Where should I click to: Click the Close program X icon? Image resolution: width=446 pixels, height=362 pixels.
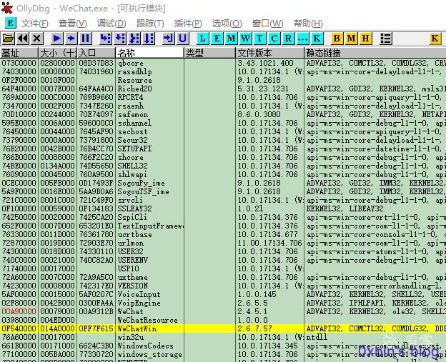pyautogui.click(x=37, y=39)
